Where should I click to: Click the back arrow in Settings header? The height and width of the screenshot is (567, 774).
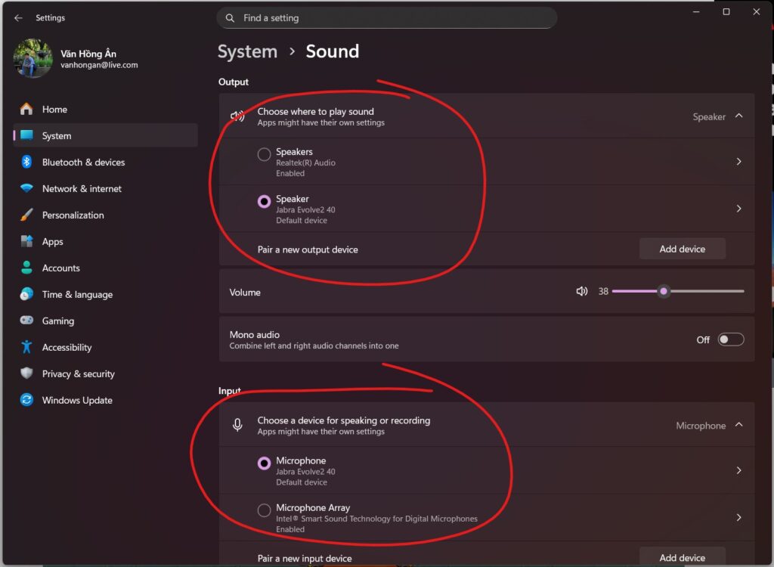(19, 17)
